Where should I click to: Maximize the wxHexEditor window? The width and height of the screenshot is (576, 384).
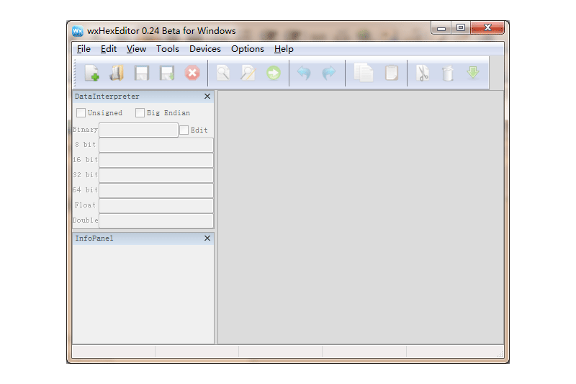pos(461,27)
